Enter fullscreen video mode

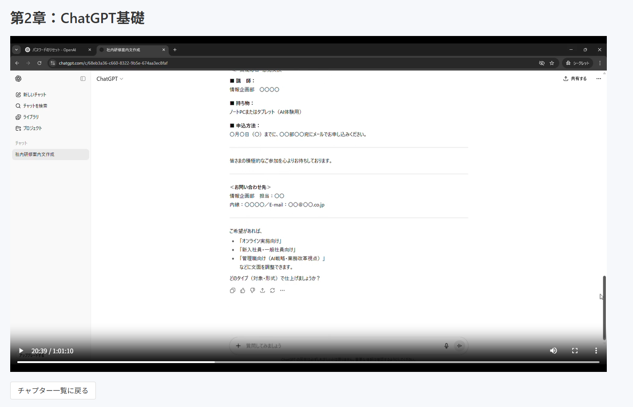(575, 351)
